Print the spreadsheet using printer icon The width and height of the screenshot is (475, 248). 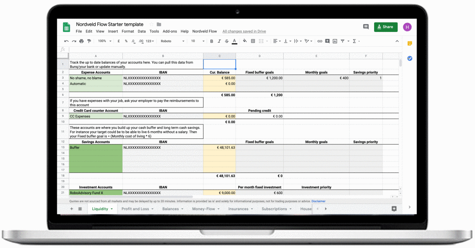81,41
